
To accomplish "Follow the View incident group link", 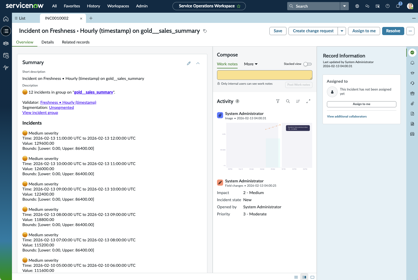I will point(40,113).
